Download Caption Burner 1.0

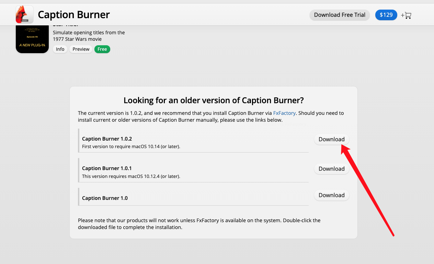coord(331,195)
